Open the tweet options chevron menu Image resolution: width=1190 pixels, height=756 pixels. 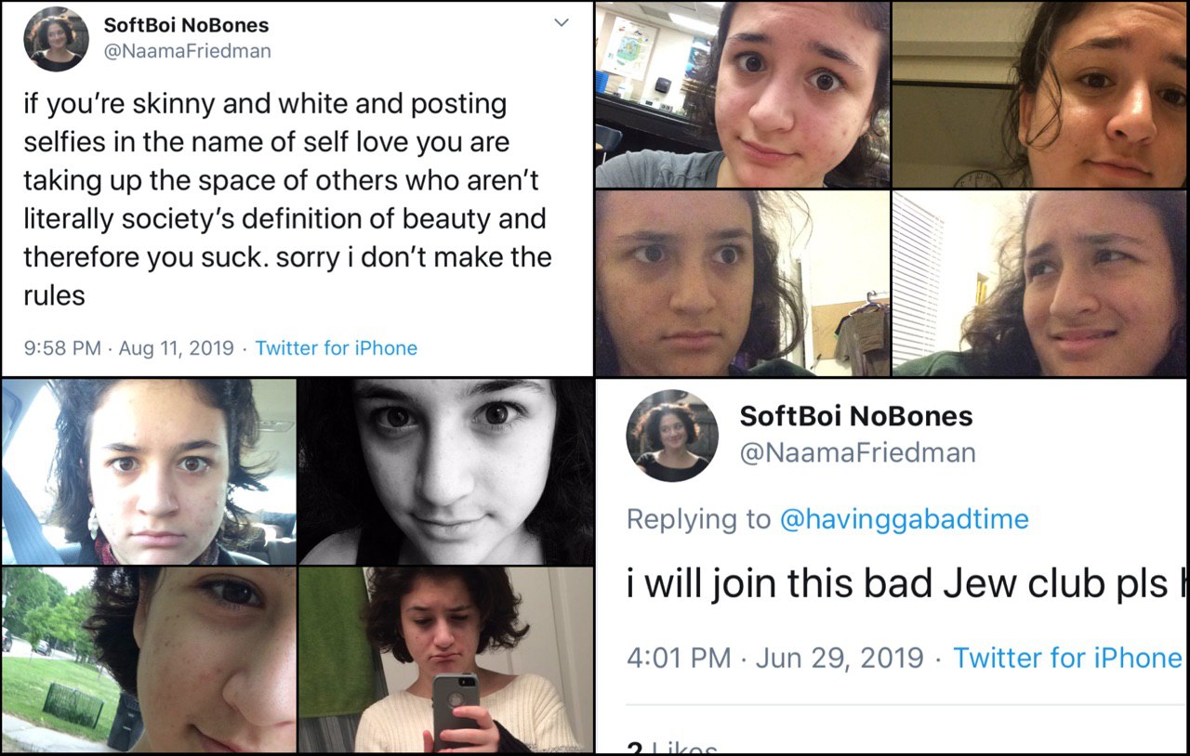(562, 23)
